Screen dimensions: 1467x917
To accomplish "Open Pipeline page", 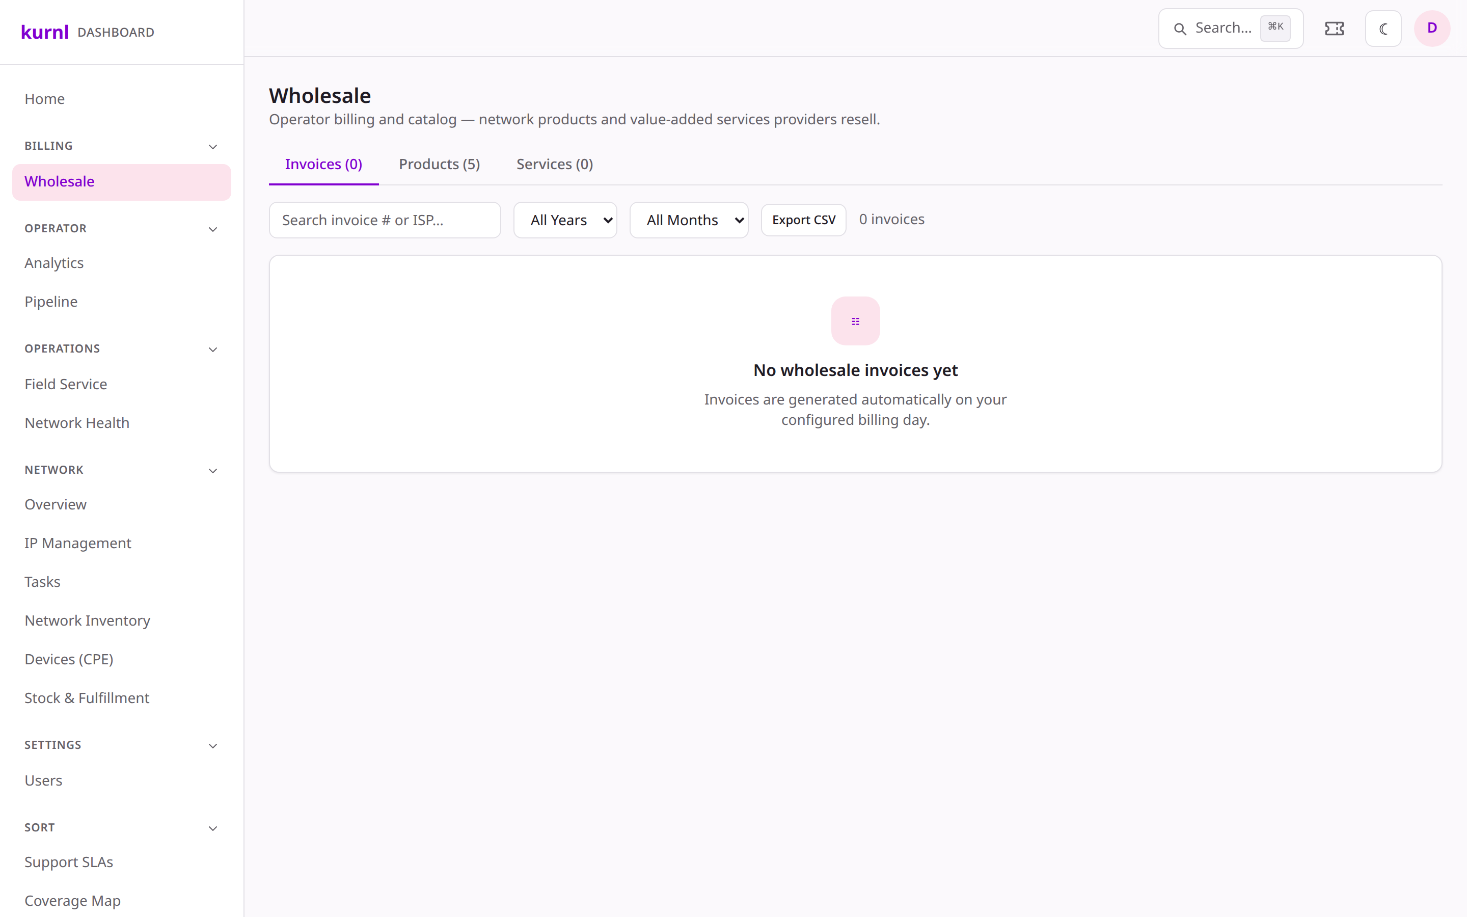I will (121, 302).
